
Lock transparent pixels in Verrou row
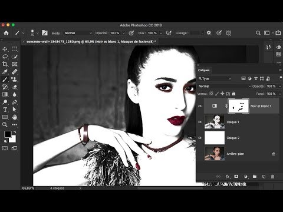point(211,94)
